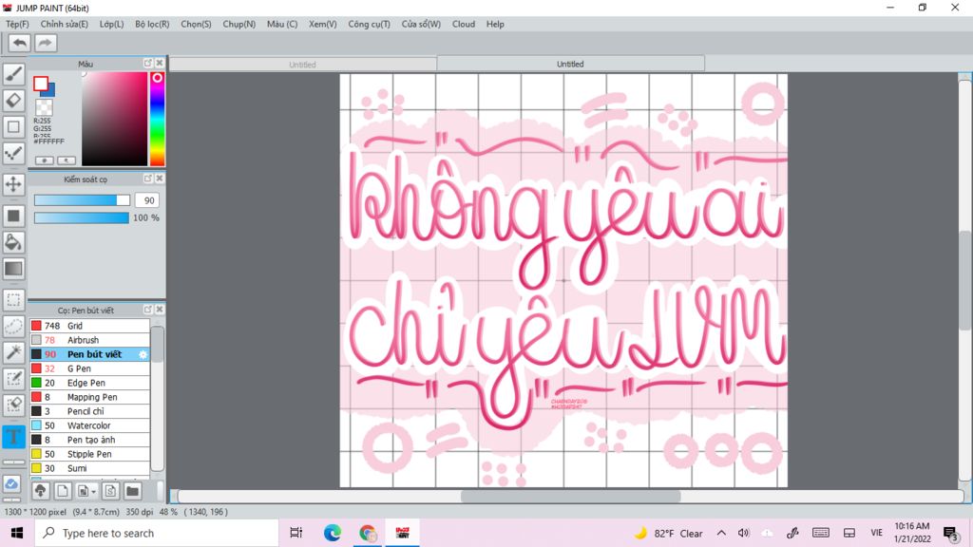The width and height of the screenshot is (973, 547).
Task: Select the blue background color swatch
Action: 50,90
